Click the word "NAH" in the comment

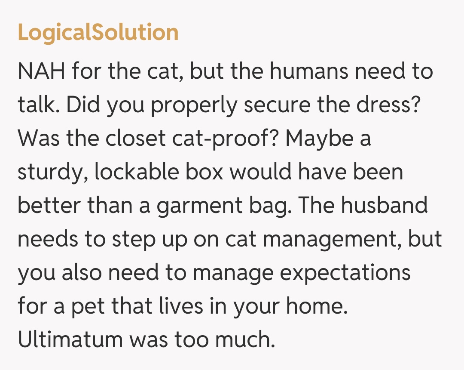click(x=41, y=71)
